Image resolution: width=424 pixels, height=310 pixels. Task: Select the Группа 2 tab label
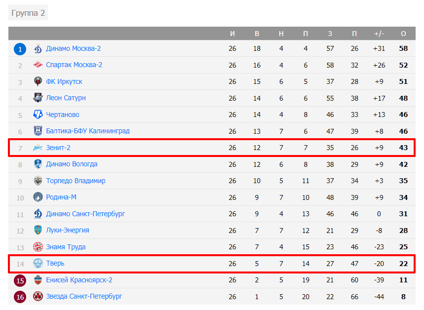(x=28, y=13)
